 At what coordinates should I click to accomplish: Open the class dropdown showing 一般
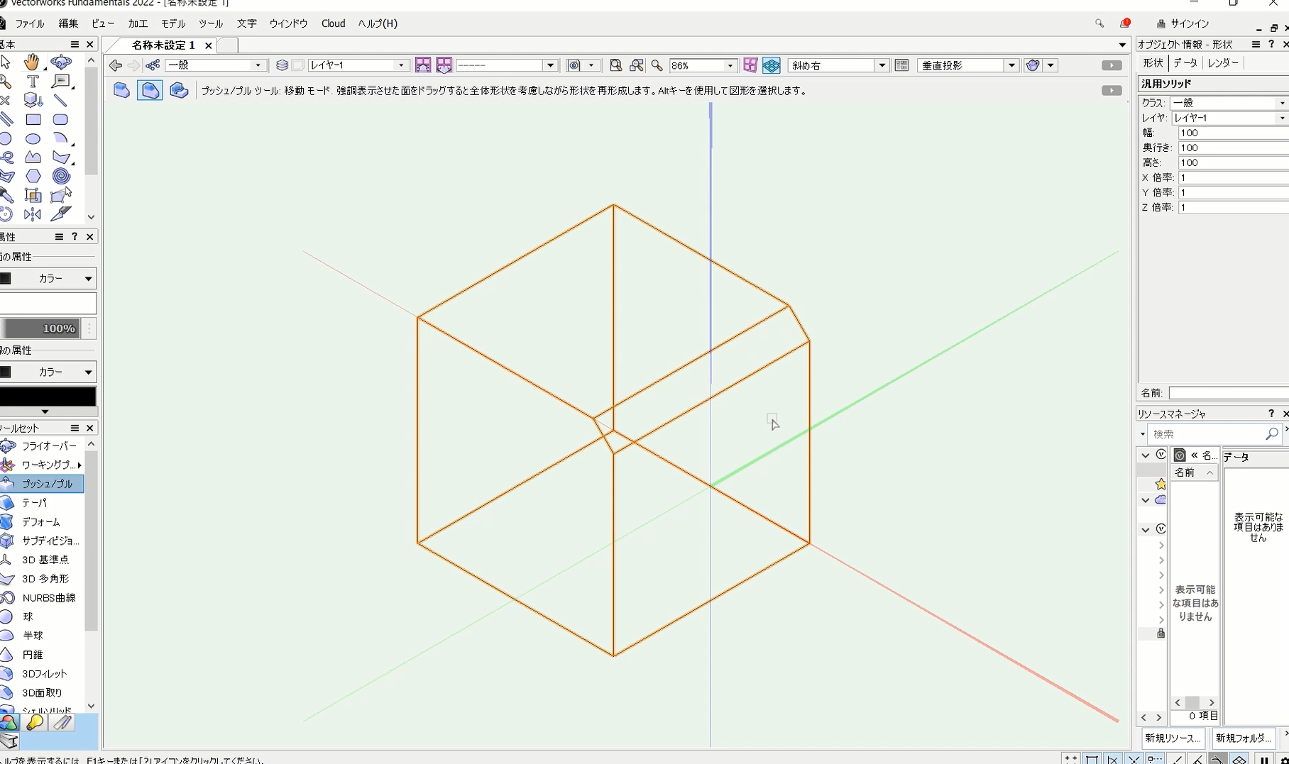(216, 65)
